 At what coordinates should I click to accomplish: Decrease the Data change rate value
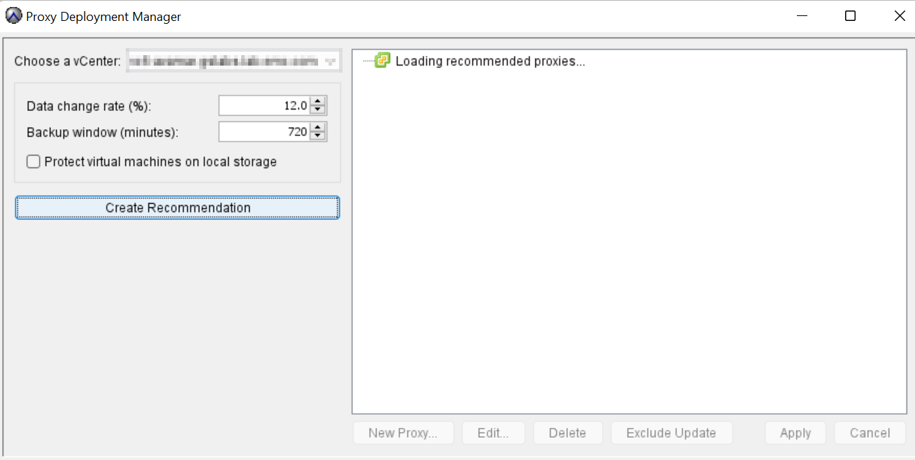click(x=318, y=110)
